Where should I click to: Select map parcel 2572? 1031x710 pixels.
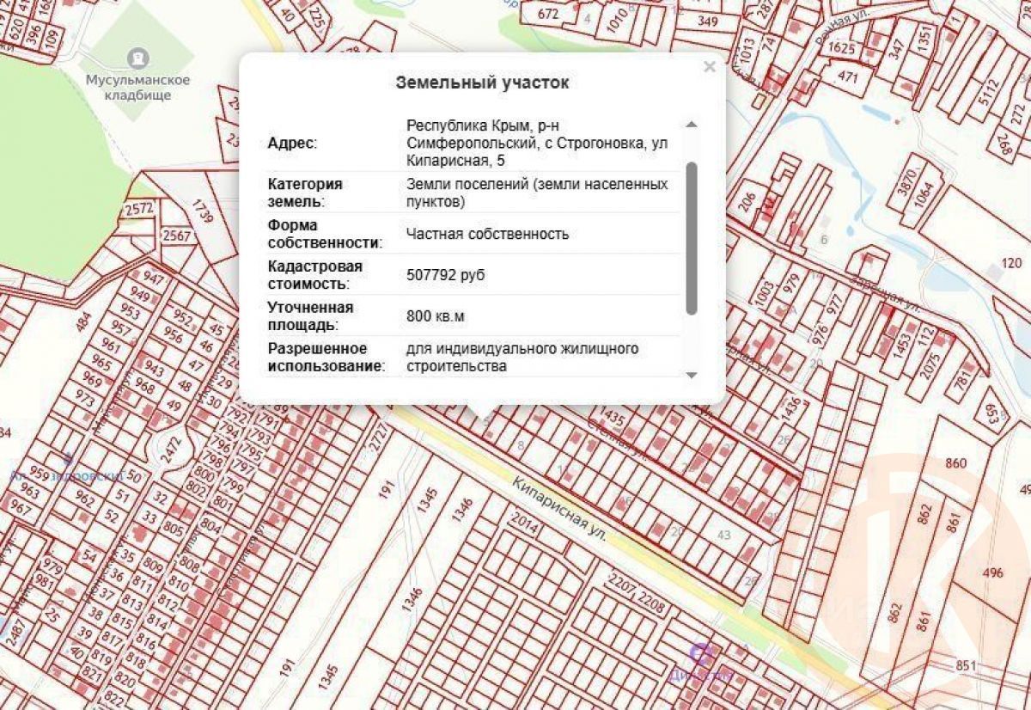tap(138, 208)
